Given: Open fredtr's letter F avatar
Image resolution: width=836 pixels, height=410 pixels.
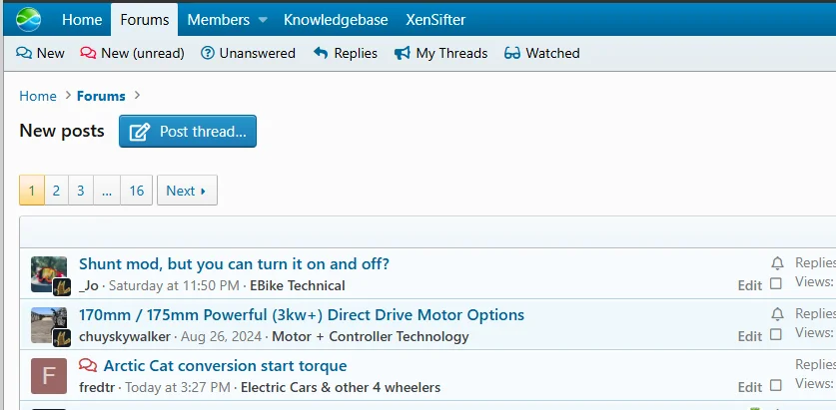Looking at the screenshot, I should tap(49, 376).
